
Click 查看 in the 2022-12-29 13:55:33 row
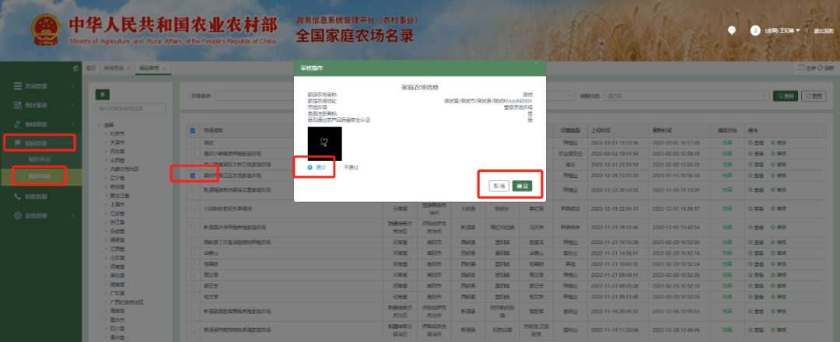[x=756, y=175]
